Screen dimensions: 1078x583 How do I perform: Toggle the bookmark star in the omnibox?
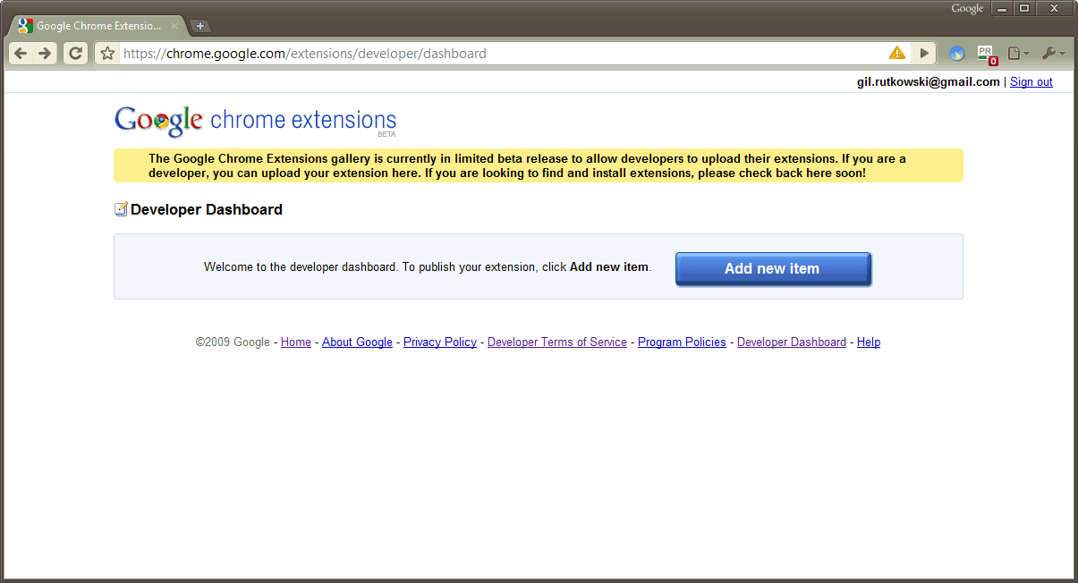[106, 53]
